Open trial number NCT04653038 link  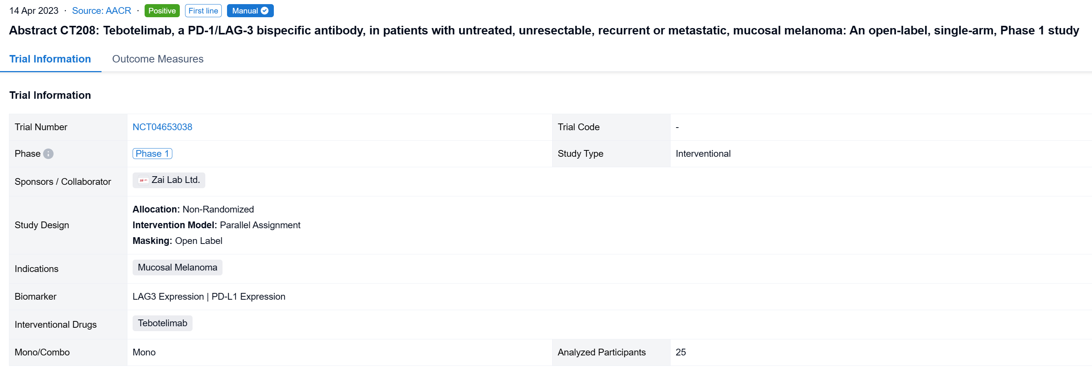click(x=162, y=127)
